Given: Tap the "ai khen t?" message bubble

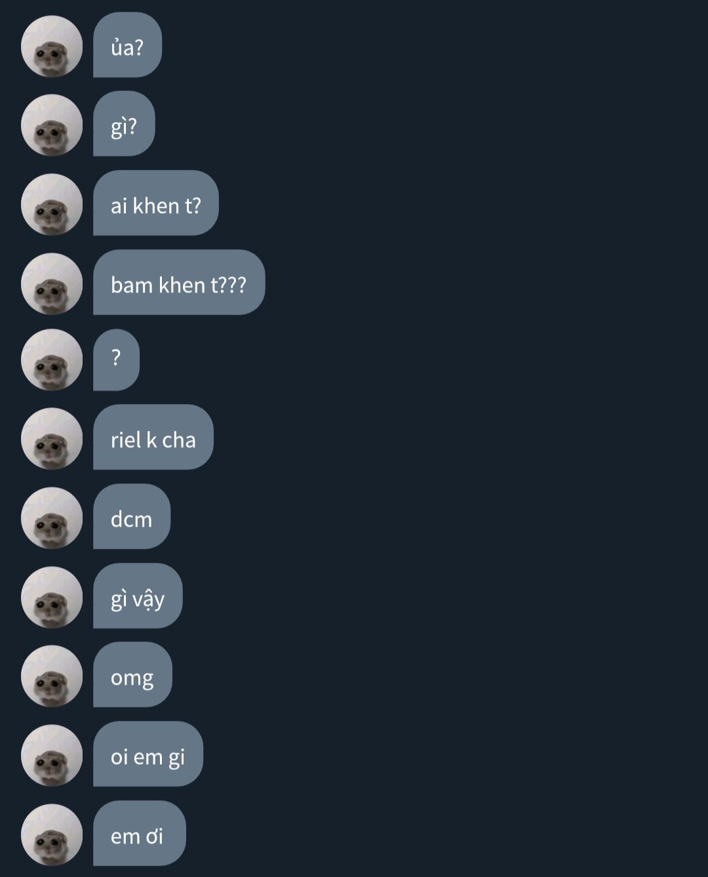Looking at the screenshot, I should click(x=155, y=203).
